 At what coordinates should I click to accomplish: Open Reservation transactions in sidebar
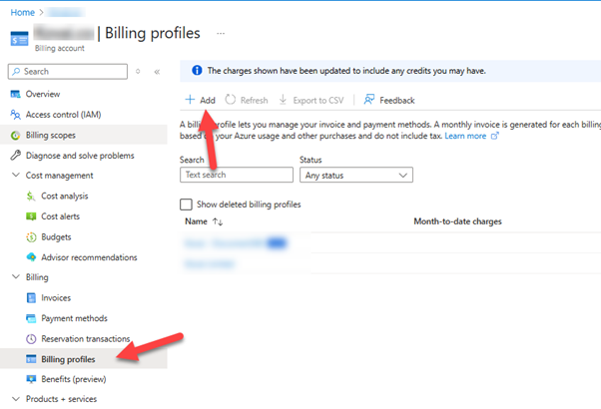(92, 339)
